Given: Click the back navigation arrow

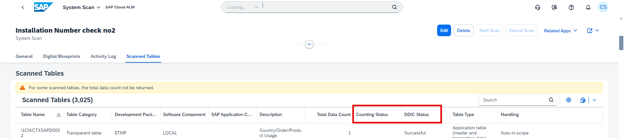Looking at the screenshot, I should (x=23, y=7).
